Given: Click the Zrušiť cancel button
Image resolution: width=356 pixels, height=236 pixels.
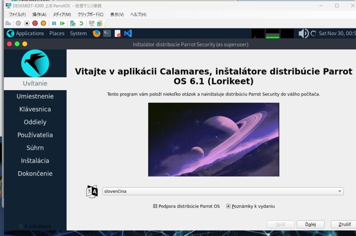Looking at the screenshot, I should [343, 224].
